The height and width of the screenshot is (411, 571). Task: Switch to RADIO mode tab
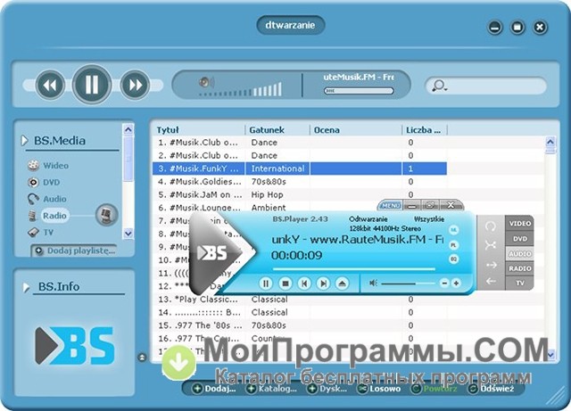[x=519, y=268]
